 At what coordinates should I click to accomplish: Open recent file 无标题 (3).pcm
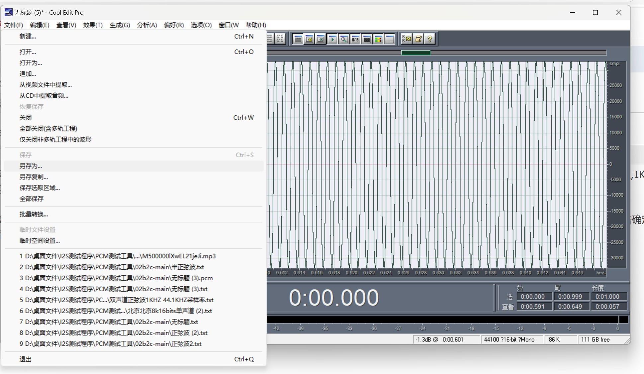tap(134, 278)
